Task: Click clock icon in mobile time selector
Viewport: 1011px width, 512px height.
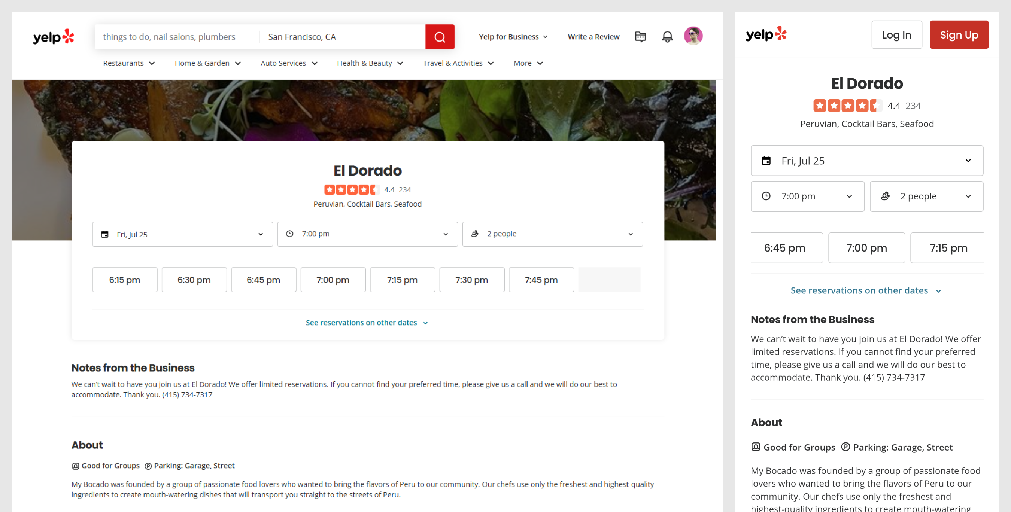Action: click(x=766, y=196)
